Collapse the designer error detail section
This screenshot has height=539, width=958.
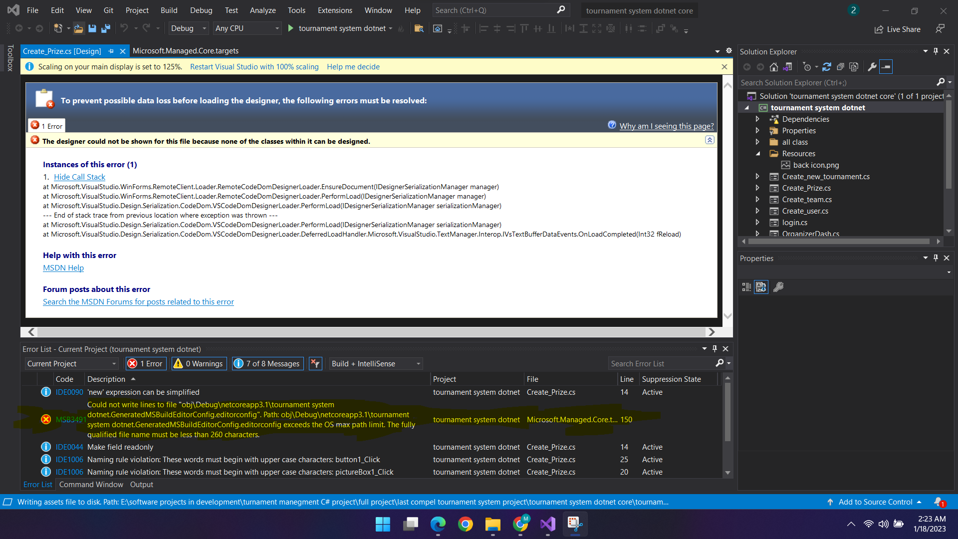[710, 140]
